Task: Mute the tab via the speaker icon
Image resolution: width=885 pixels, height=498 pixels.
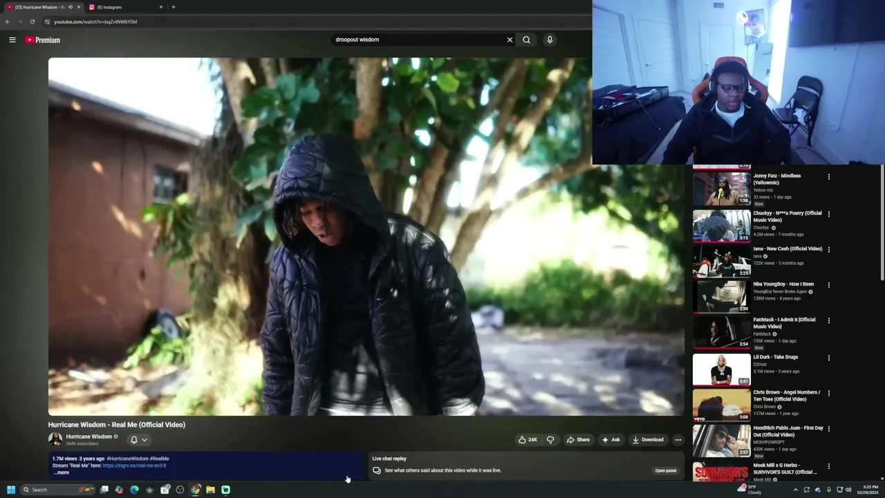Action: point(70,7)
